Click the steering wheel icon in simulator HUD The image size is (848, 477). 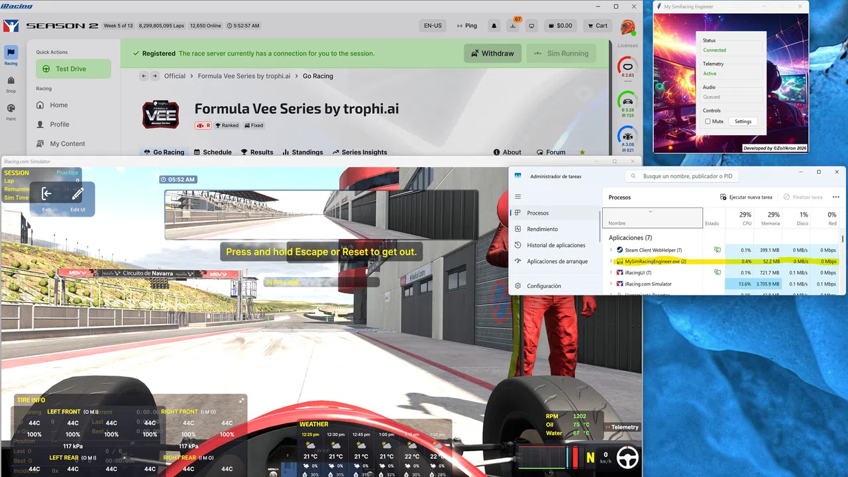point(627,456)
